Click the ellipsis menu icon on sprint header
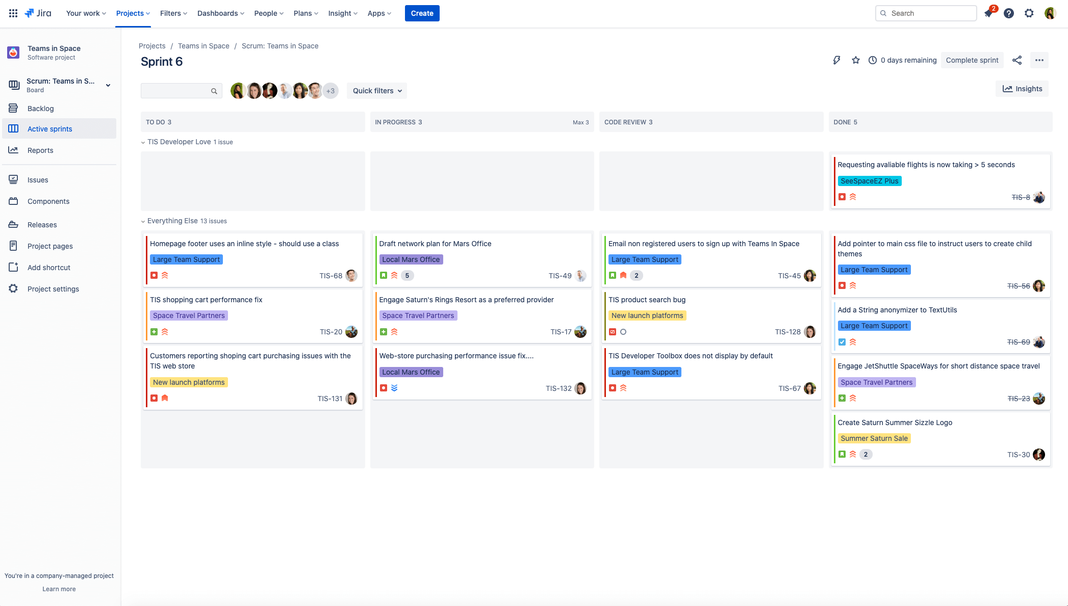The height and width of the screenshot is (606, 1068). pyautogui.click(x=1039, y=60)
